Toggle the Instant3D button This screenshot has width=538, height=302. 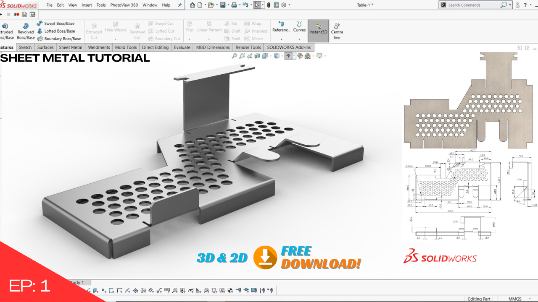point(318,31)
